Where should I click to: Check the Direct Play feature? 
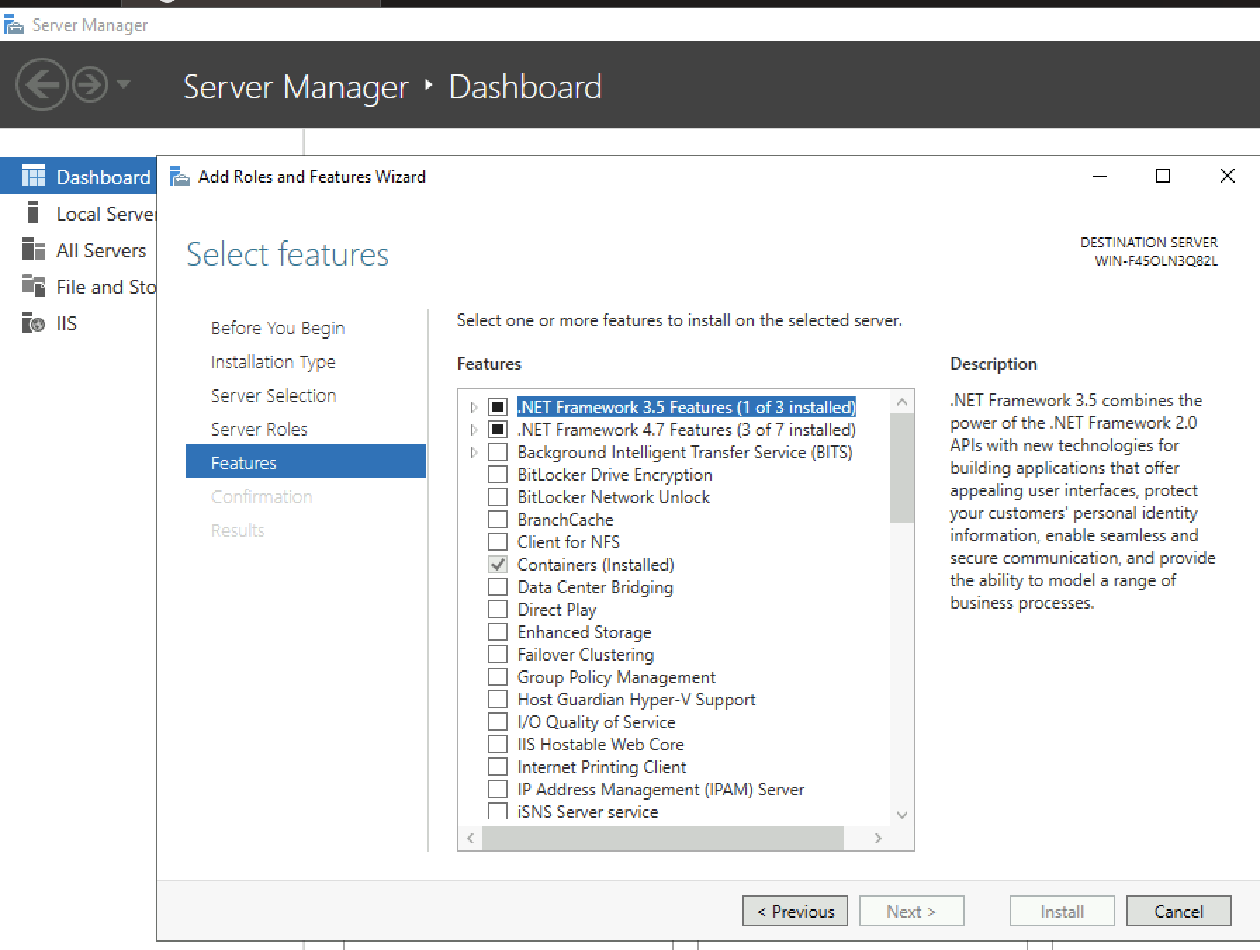click(x=498, y=609)
